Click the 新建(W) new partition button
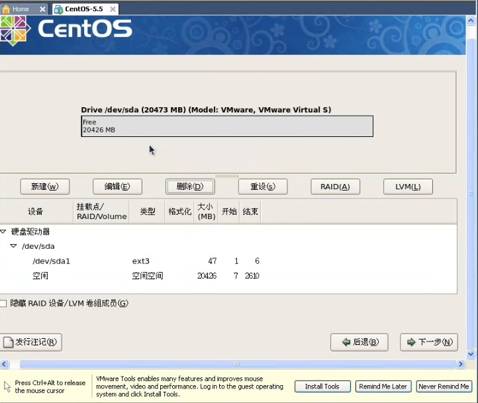This screenshot has height=403, width=478. pos(45,187)
